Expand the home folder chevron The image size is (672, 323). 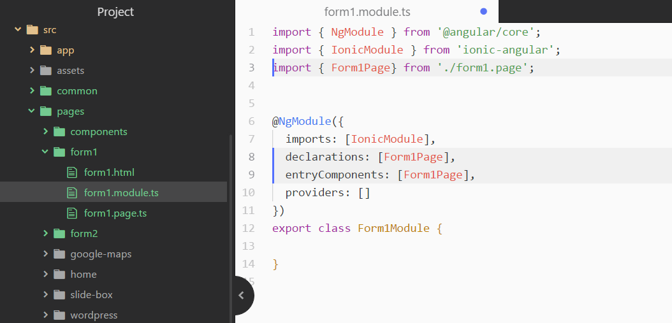pos(45,274)
